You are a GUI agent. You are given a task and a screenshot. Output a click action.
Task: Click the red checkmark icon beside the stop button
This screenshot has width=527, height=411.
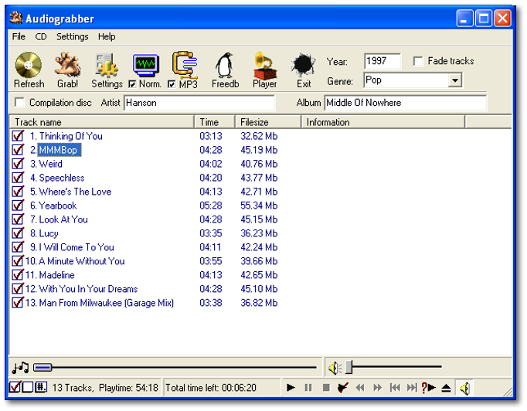[343, 388]
